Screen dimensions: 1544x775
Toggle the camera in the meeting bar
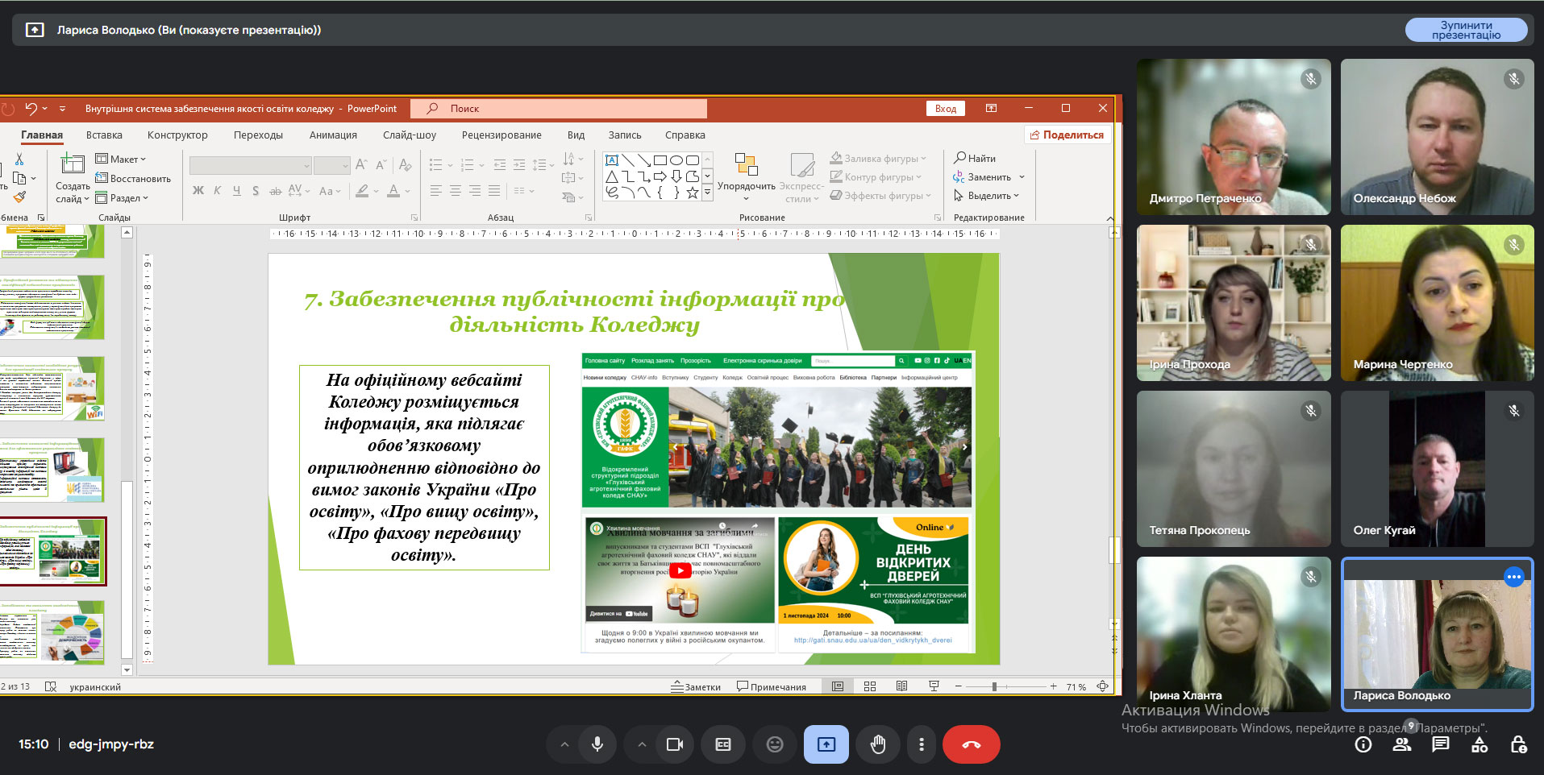pos(675,744)
